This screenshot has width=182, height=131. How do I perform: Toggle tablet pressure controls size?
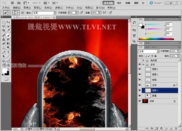pyautogui.click(x=110, y=13)
